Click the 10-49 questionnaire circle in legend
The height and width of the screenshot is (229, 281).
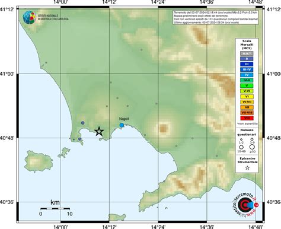241,147
